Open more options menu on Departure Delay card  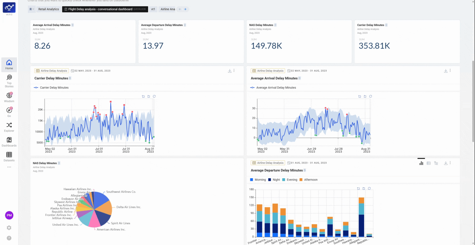450,163
